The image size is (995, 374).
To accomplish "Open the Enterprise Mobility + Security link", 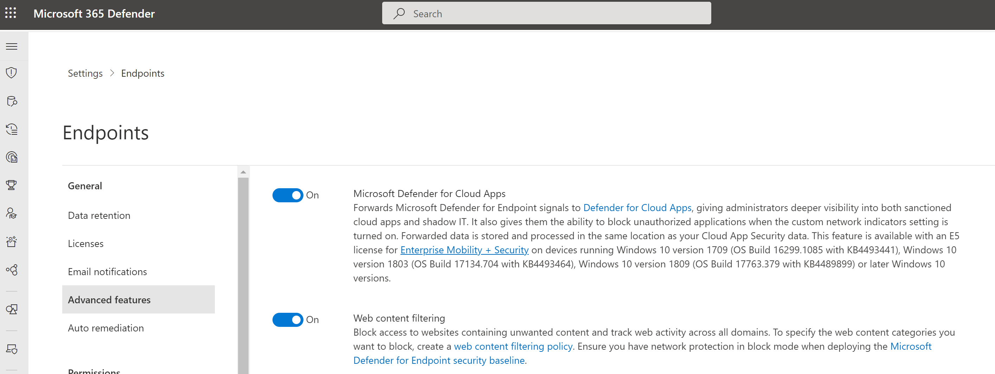I will coord(464,250).
